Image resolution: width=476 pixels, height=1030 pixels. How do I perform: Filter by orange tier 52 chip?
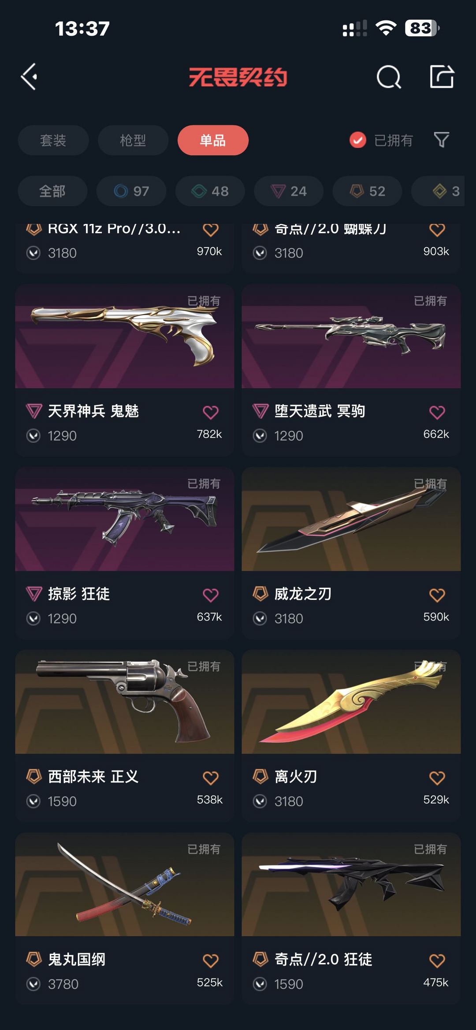point(367,191)
